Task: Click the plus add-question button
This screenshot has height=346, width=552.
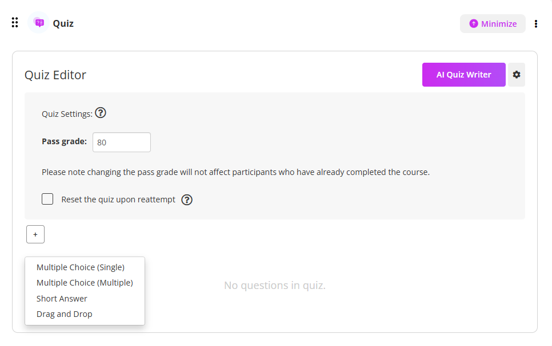Action: click(35, 234)
